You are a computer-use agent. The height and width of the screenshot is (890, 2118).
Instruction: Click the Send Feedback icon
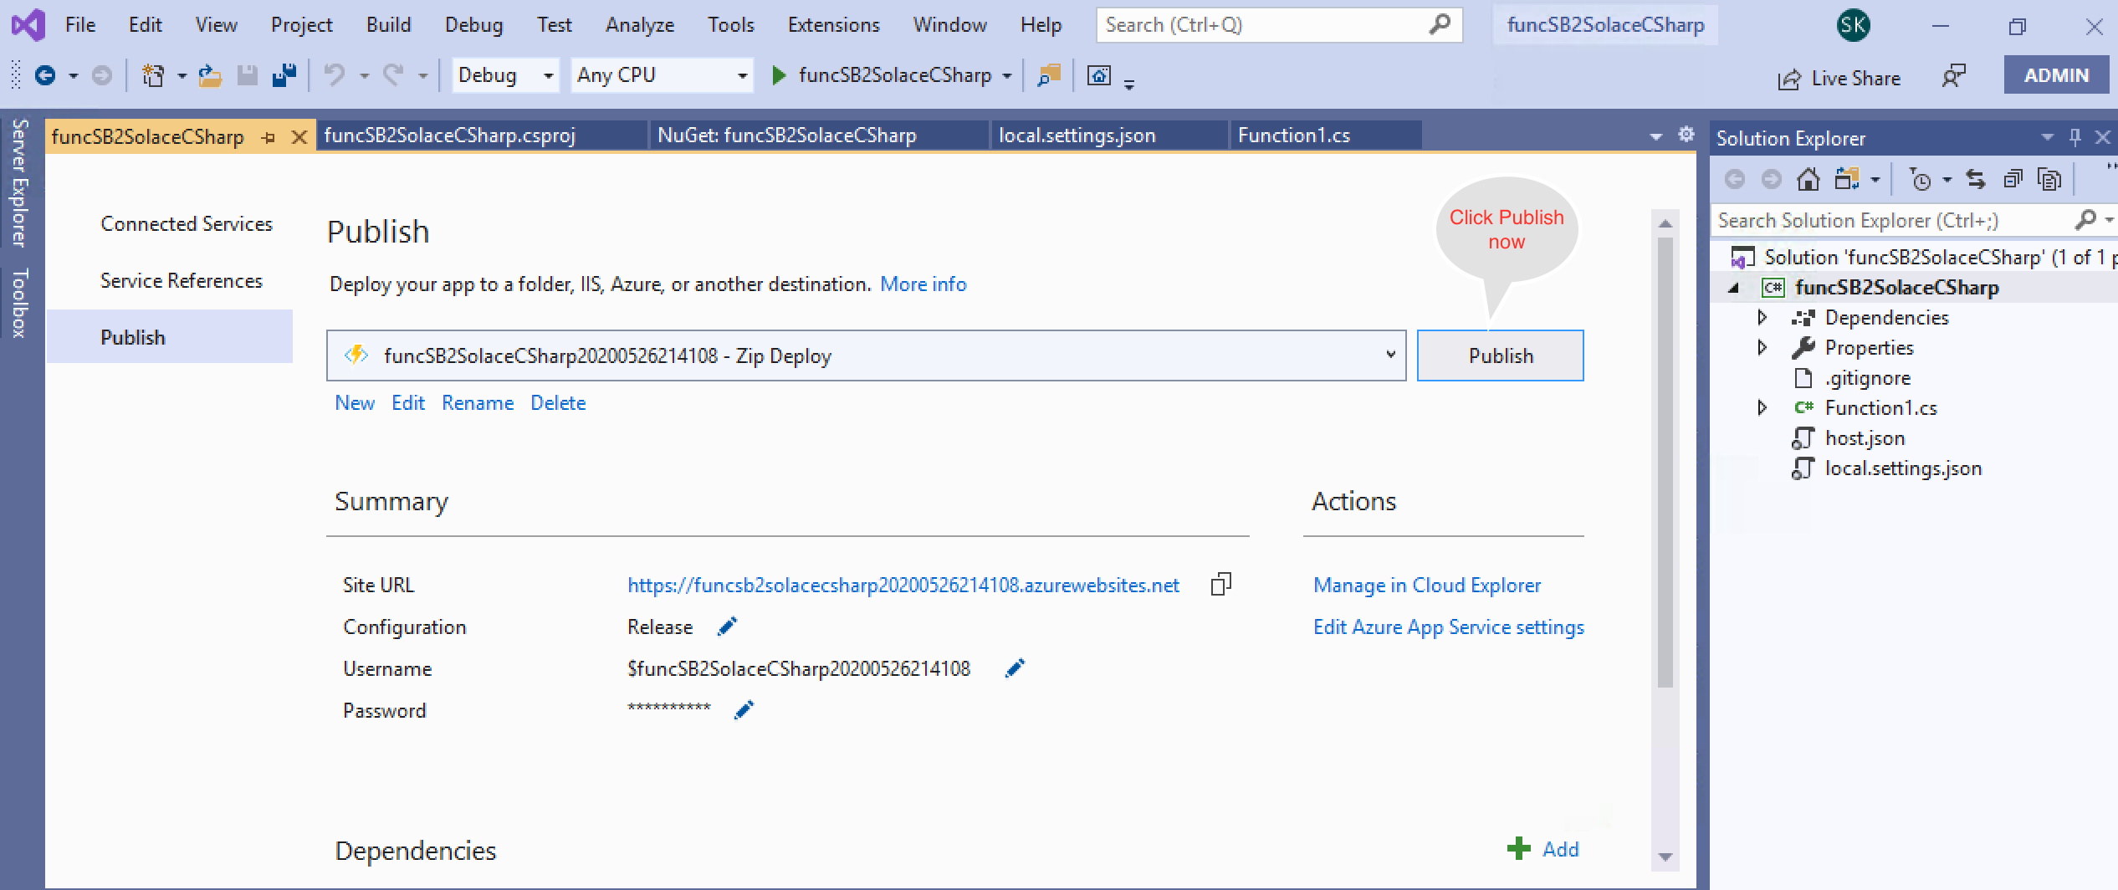(x=1953, y=77)
